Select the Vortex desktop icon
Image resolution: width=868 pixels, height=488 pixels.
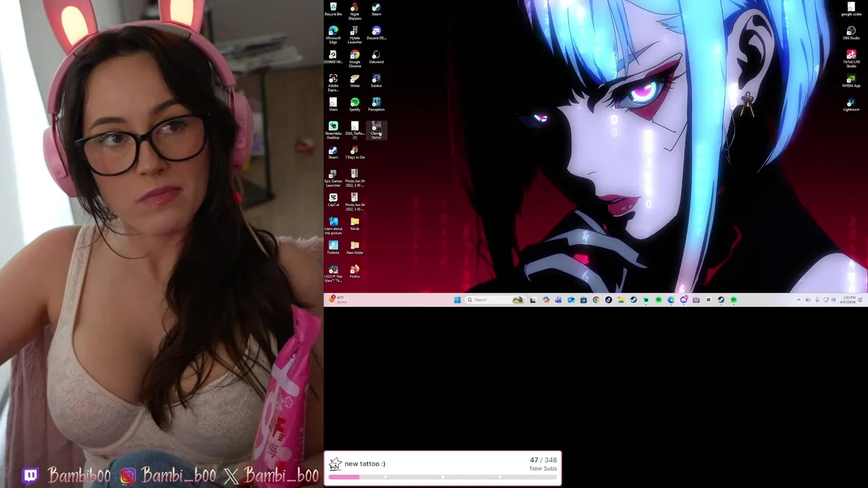(355, 81)
